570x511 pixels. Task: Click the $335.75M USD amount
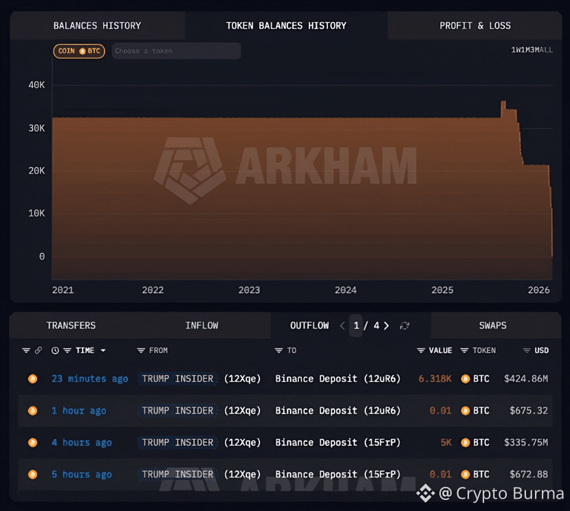525,442
